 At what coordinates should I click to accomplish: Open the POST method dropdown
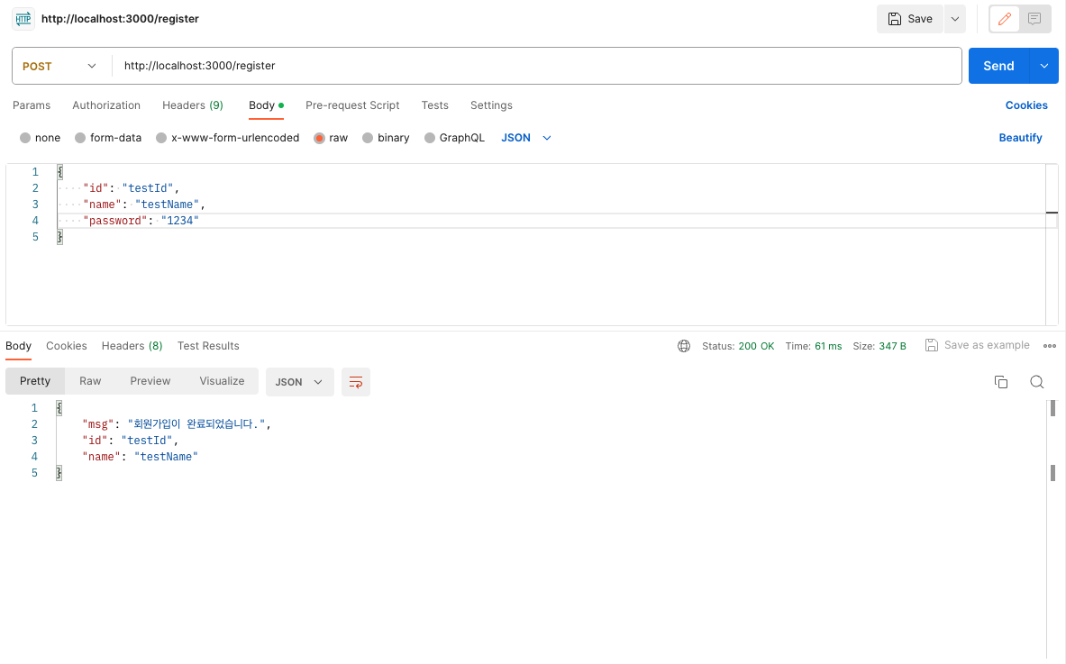pyautogui.click(x=59, y=66)
